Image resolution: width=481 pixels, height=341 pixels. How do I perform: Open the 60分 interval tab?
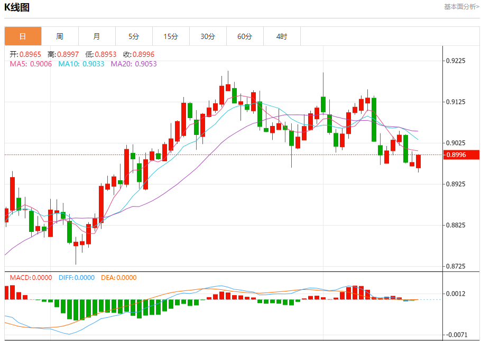(x=245, y=36)
